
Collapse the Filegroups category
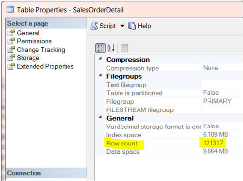pos(100,75)
